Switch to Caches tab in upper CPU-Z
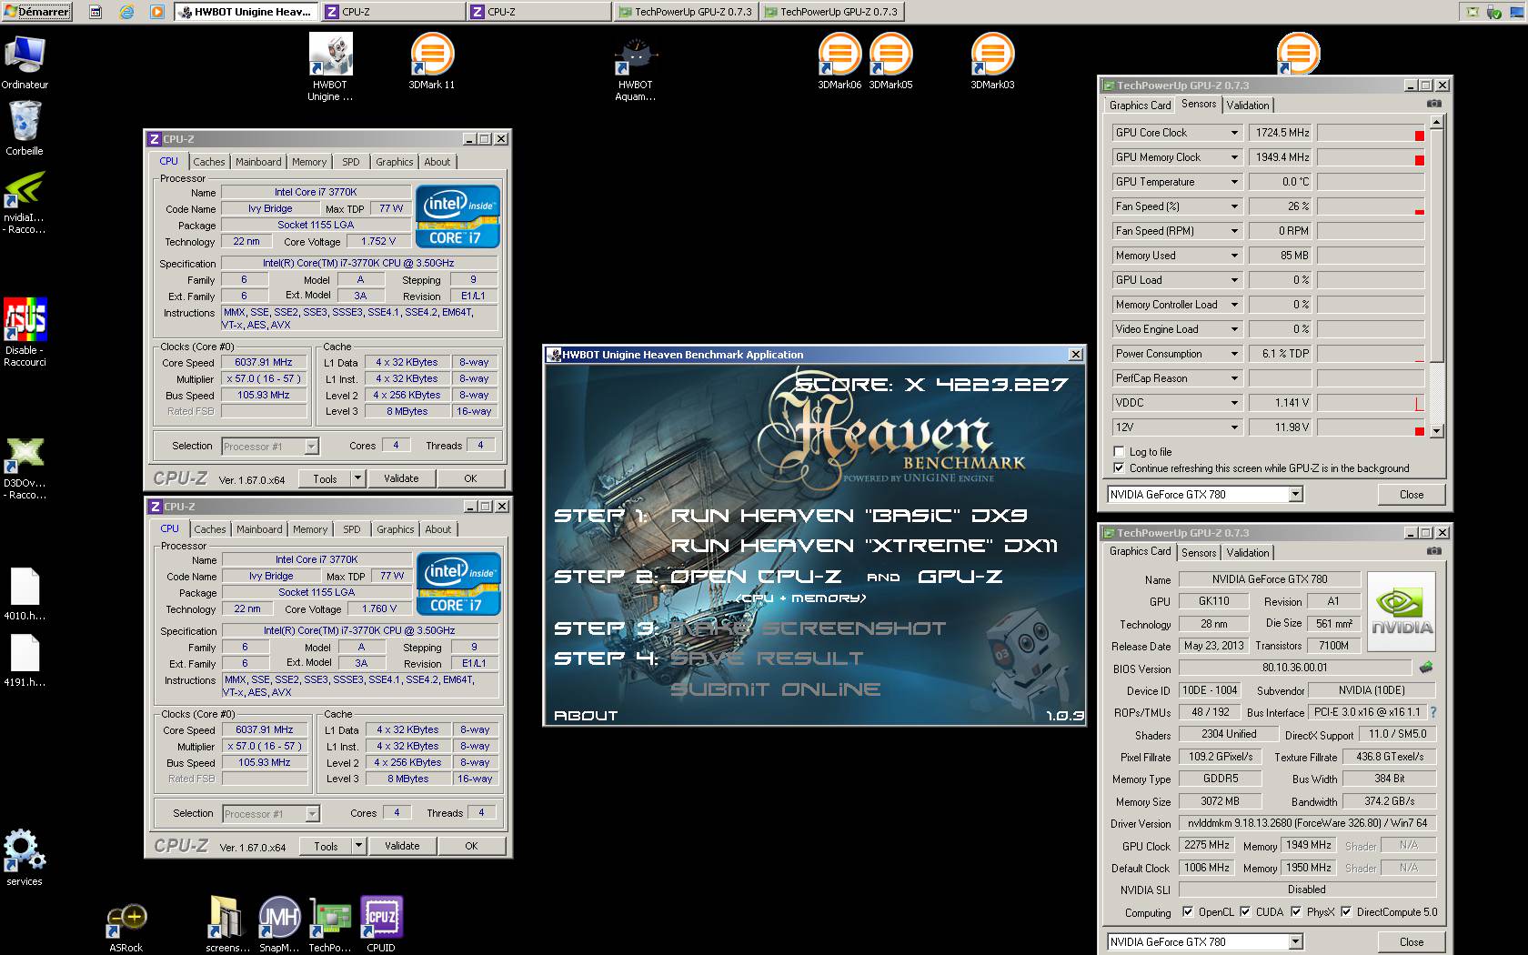This screenshot has height=955, width=1528. [x=209, y=162]
